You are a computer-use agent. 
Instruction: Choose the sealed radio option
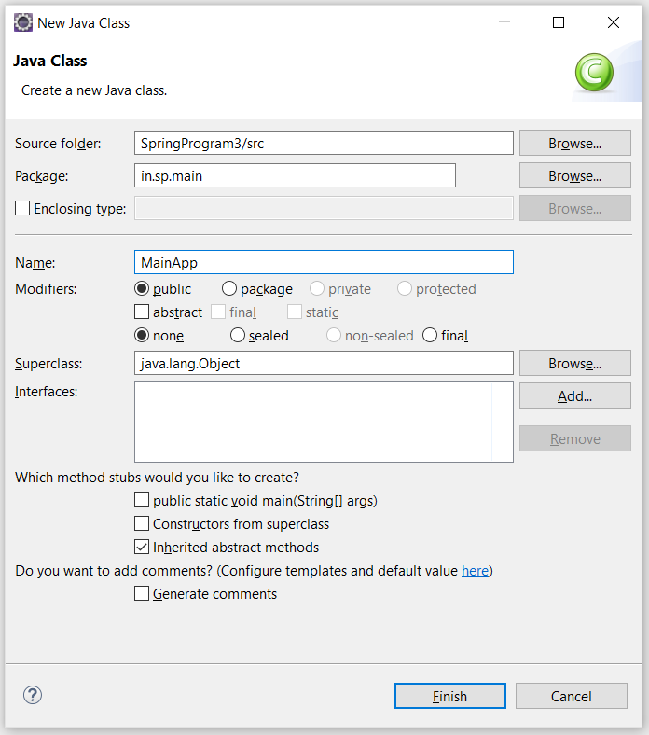(238, 335)
